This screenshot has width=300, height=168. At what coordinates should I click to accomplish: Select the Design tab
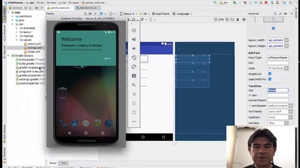point(53,163)
